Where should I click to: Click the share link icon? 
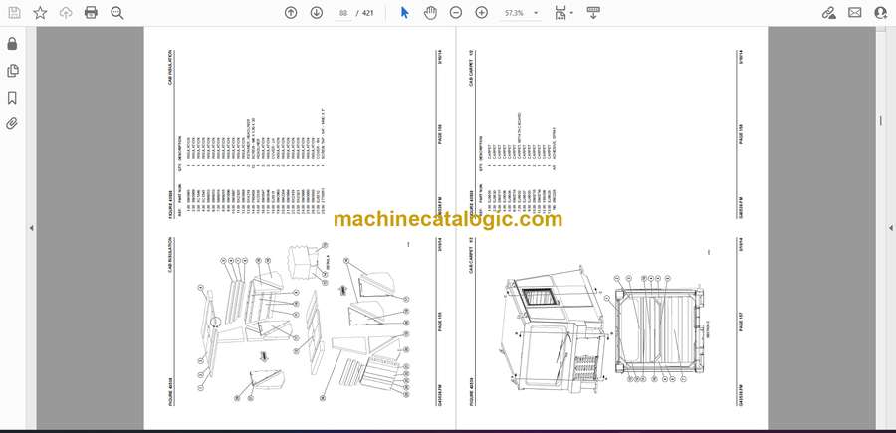tap(829, 13)
